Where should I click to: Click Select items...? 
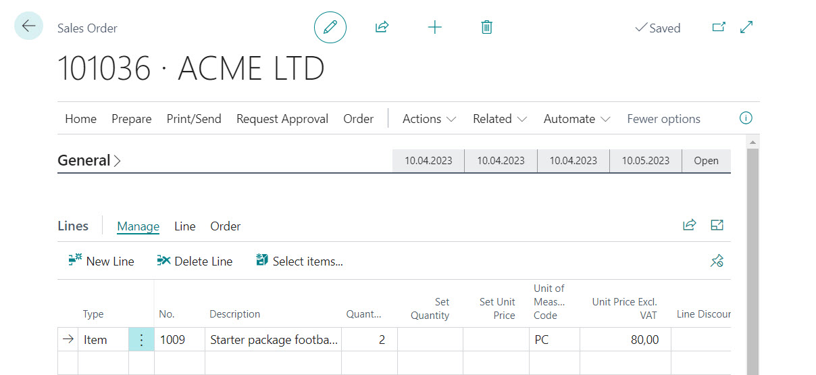pyautogui.click(x=300, y=261)
